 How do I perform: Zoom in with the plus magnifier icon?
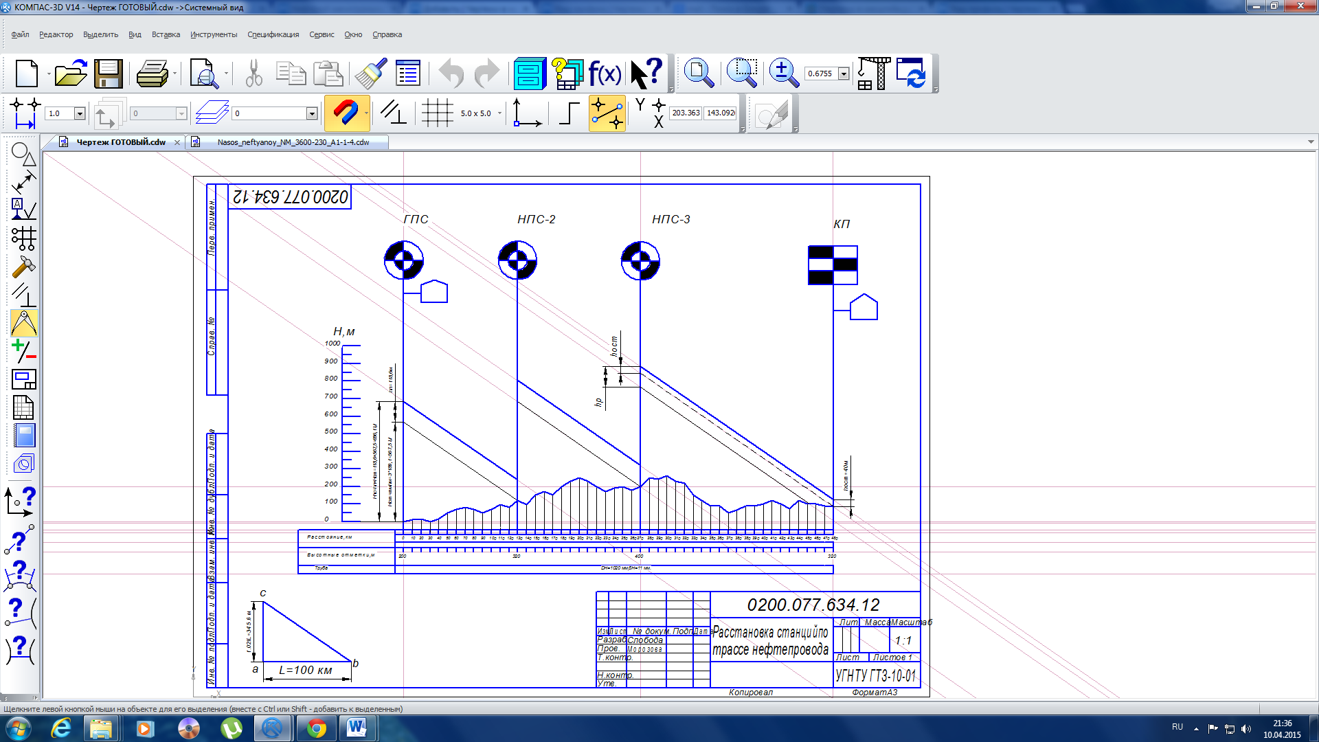coord(783,73)
